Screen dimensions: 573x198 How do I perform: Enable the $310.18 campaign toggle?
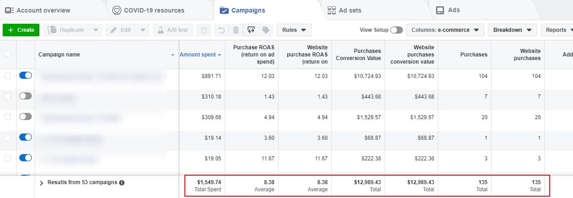(x=26, y=96)
